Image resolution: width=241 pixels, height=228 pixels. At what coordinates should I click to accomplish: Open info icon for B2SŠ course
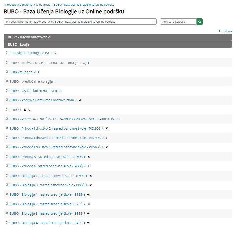click(84, 204)
